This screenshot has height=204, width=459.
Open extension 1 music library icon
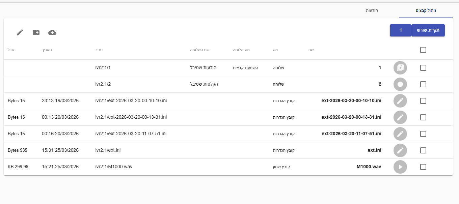tap(400, 68)
